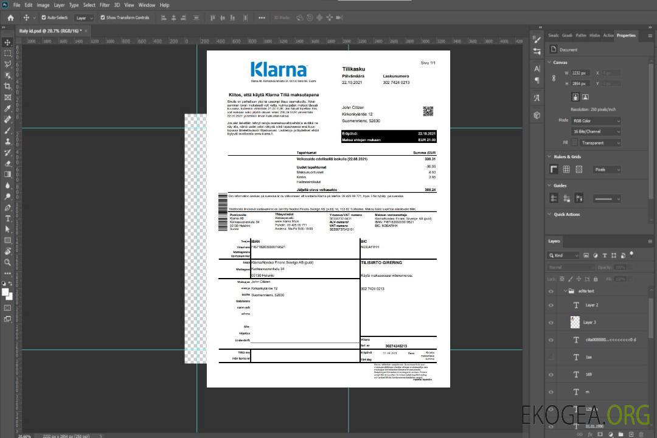Collapse the Quick Actions section

pos(550,214)
